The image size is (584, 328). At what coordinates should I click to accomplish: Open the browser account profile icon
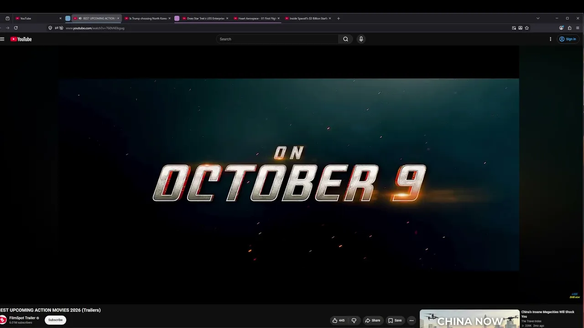561,28
